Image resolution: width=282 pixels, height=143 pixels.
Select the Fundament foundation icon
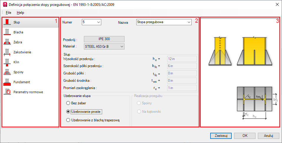(x=7, y=82)
